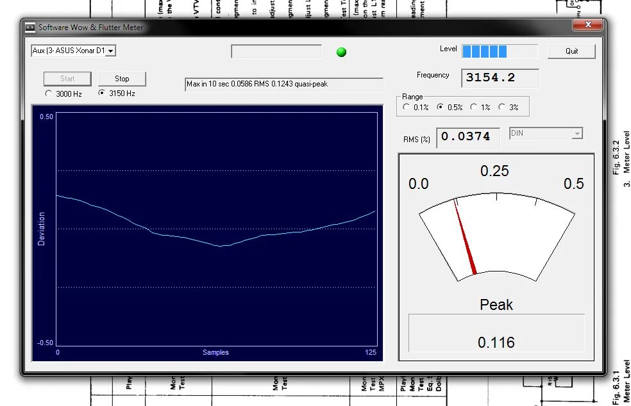The image size is (631, 406).
Task: Set range to 0.5%
Action: (x=440, y=107)
